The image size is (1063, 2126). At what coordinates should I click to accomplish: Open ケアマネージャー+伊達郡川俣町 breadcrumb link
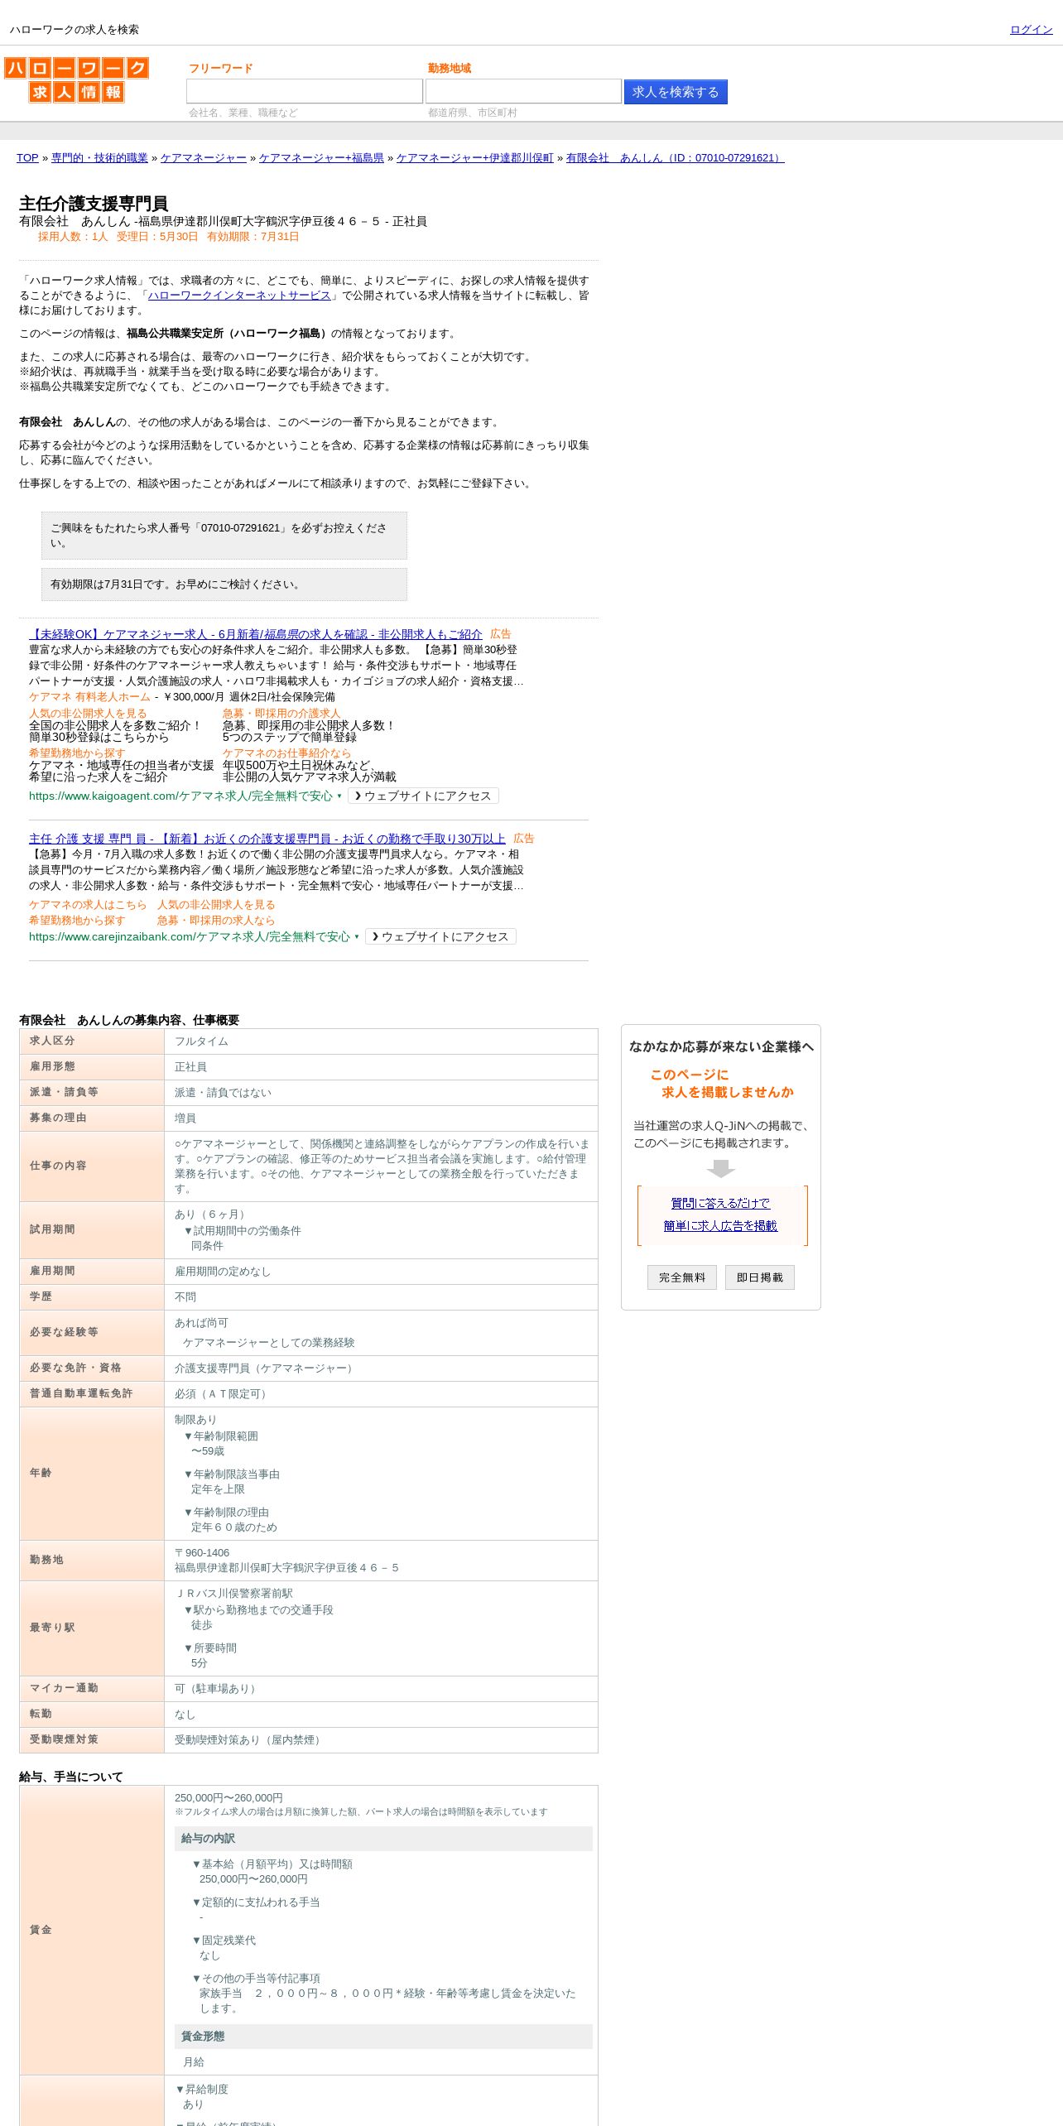click(475, 158)
